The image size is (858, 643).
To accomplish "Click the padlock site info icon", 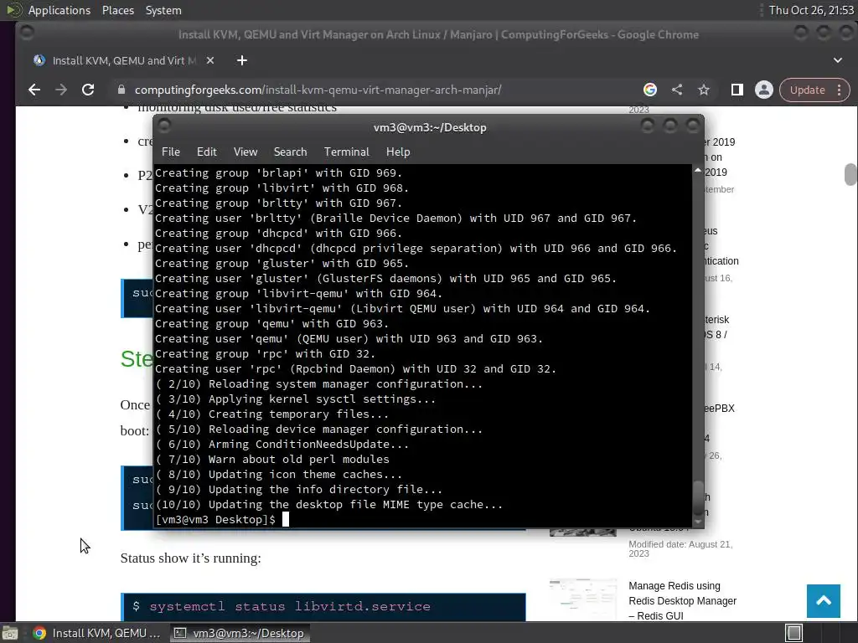I will [x=121, y=90].
